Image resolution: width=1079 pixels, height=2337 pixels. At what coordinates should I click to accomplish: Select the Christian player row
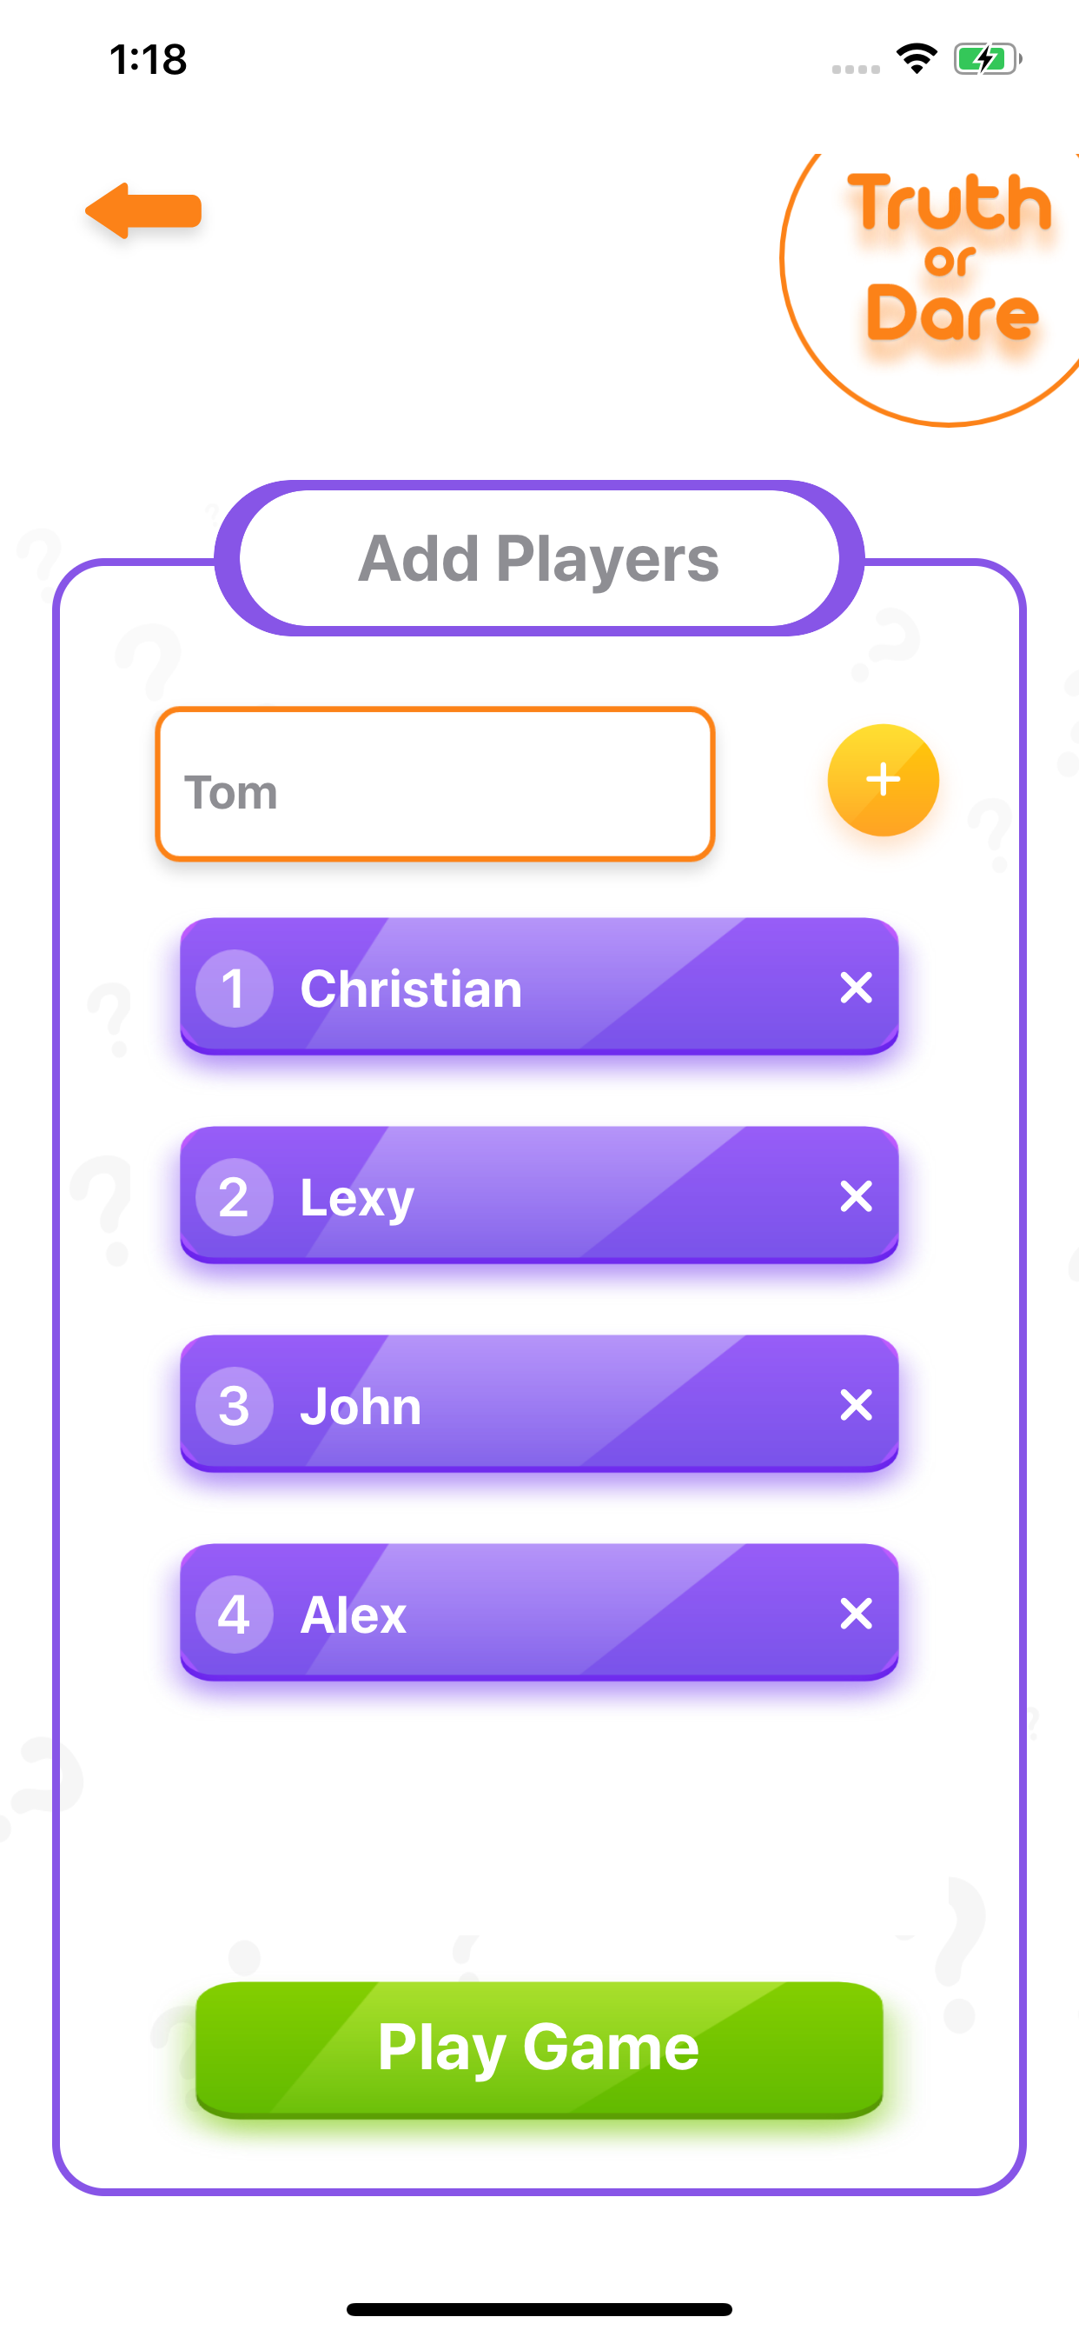(539, 986)
